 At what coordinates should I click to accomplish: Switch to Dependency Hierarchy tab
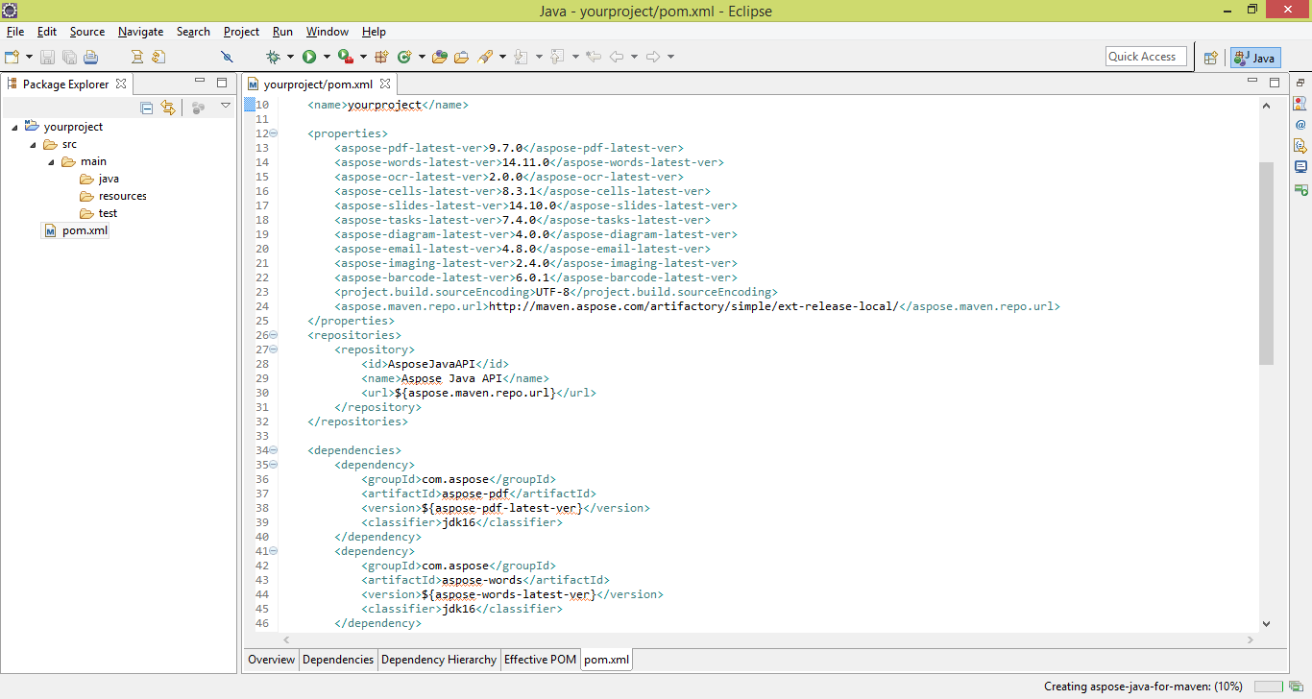click(439, 660)
